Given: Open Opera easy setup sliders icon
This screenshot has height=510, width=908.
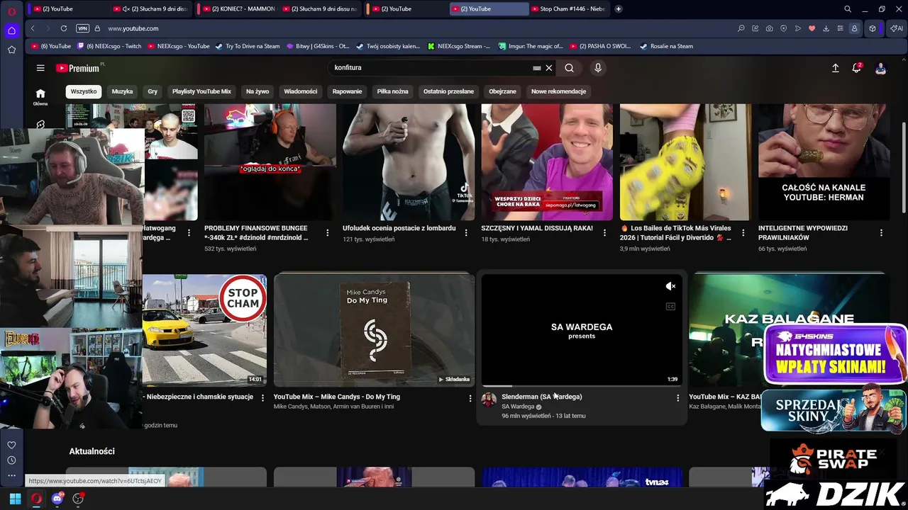Looking at the screenshot, I should [840, 28].
